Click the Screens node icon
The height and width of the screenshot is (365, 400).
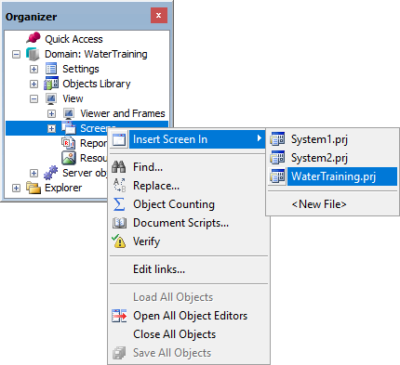[69, 128]
